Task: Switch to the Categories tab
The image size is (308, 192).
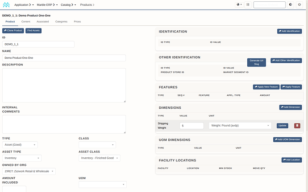Action: pos(61,21)
